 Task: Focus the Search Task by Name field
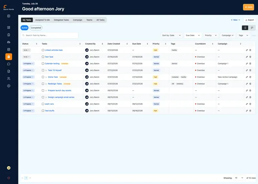[x=49, y=35]
